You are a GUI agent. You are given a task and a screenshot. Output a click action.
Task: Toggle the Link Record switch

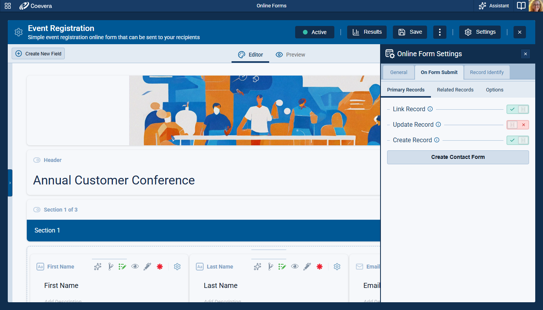[x=517, y=109]
